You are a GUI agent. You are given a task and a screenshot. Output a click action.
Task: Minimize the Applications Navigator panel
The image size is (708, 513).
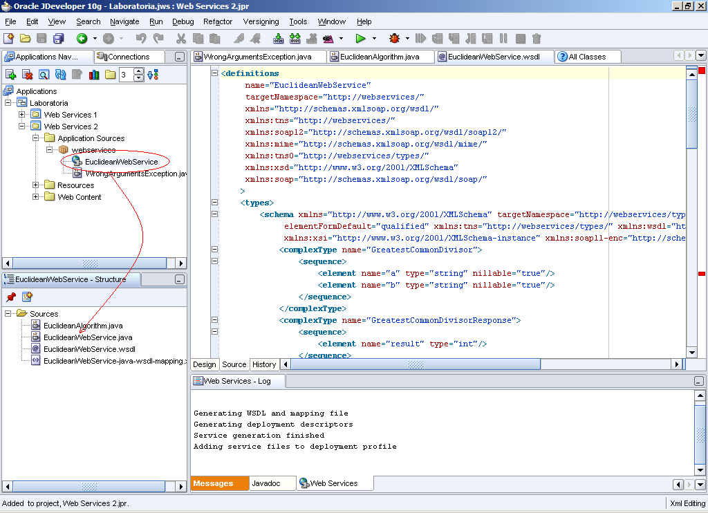pyautogui.click(x=179, y=57)
